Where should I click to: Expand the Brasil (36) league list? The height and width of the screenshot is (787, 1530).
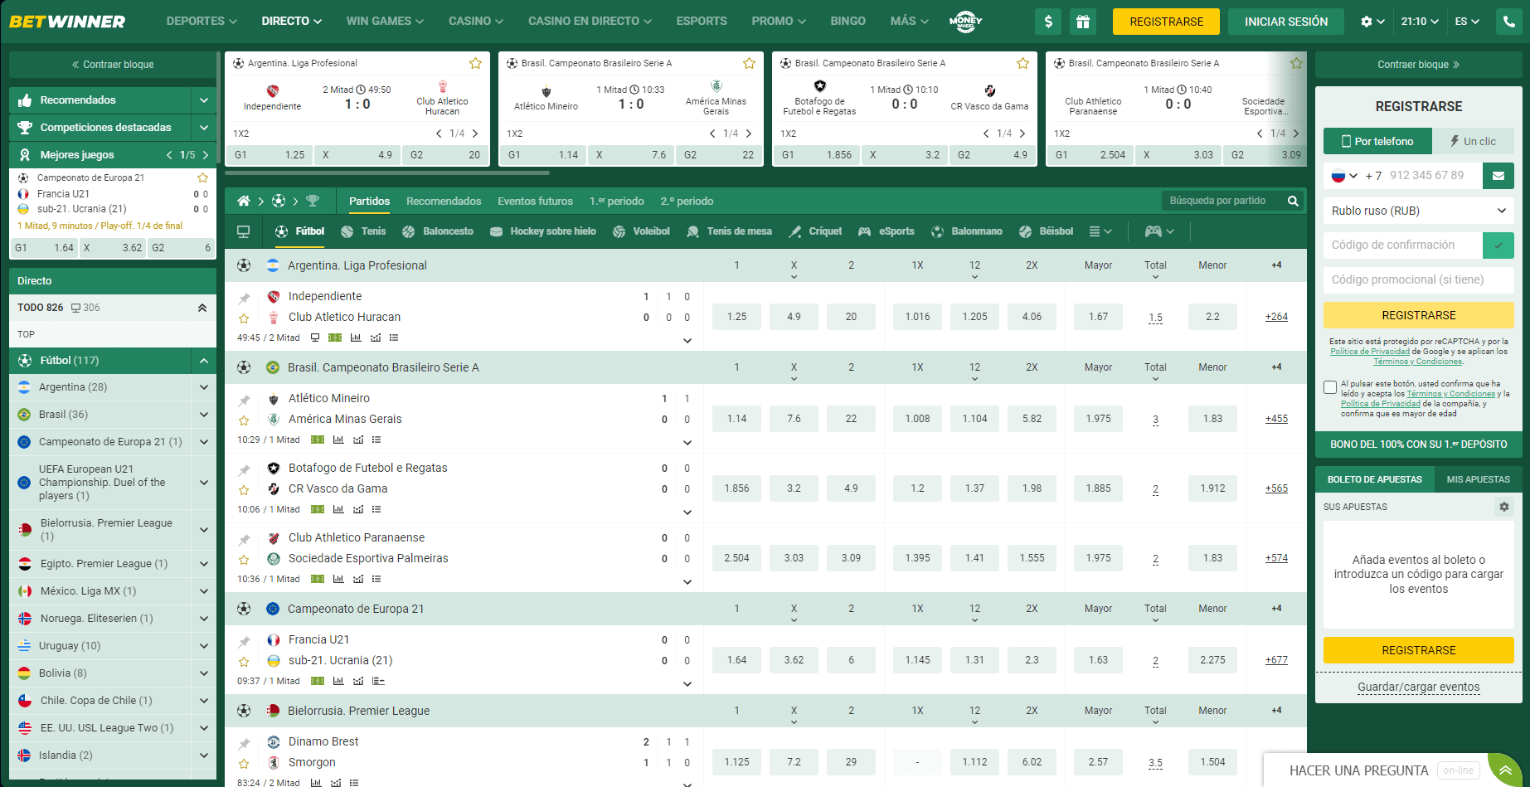pos(203,415)
